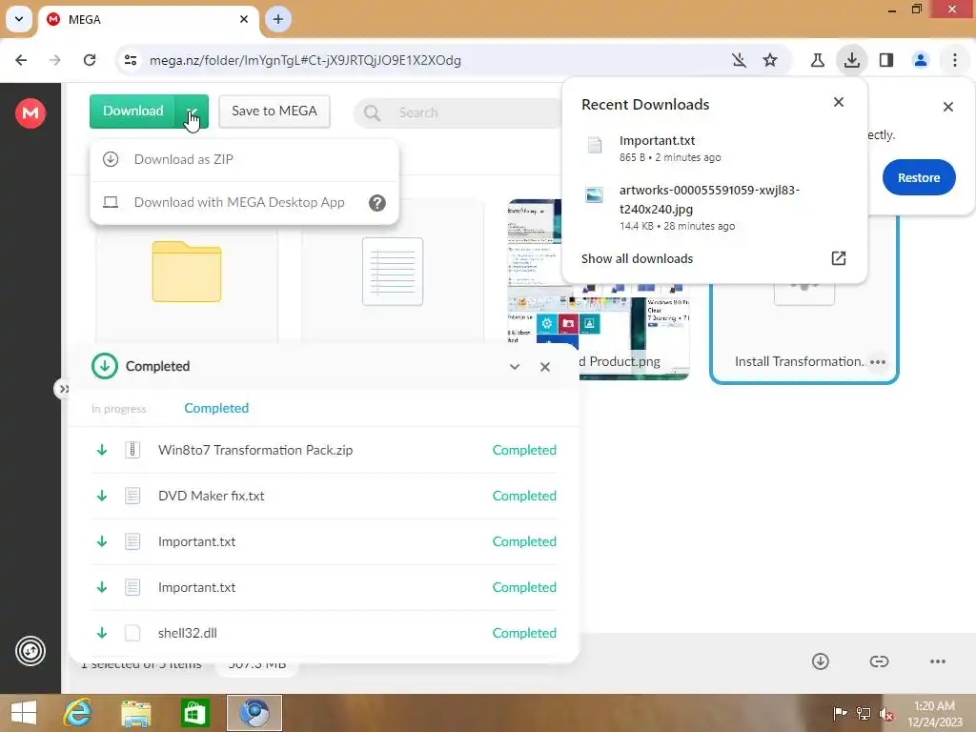Close the MEGA browser tab
Viewport: 976px width, 732px height.
(x=244, y=19)
